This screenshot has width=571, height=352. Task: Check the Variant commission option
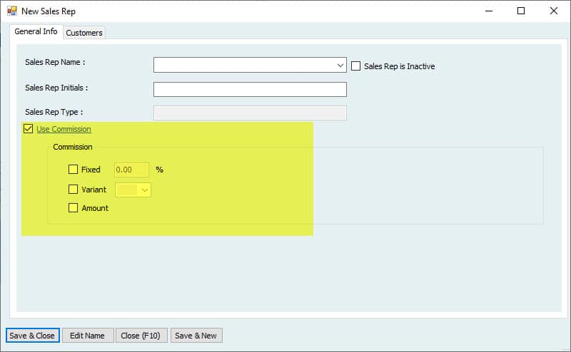[73, 190]
